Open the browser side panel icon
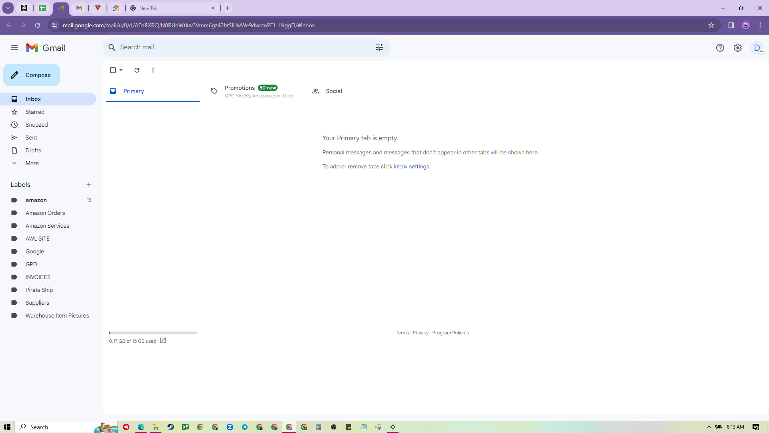The width and height of the screenshot is (769, 433). (731, 25)
